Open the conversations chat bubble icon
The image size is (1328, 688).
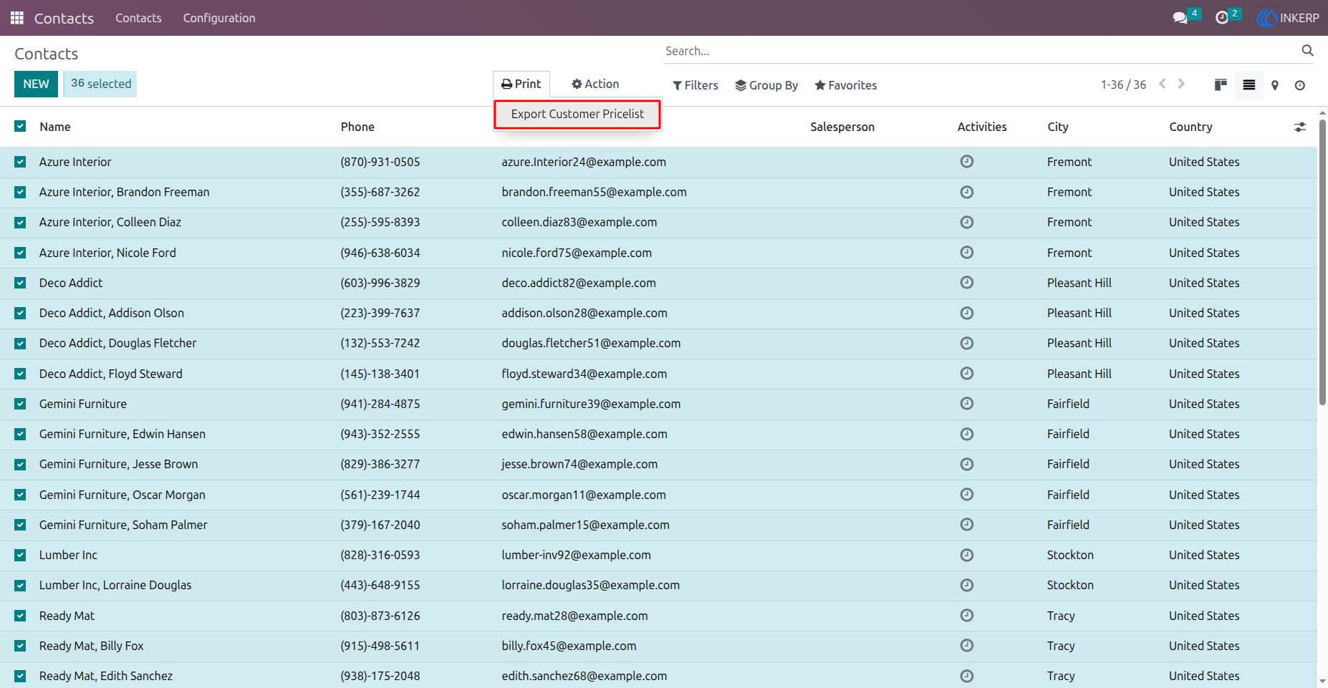[x=1180, y=18]
